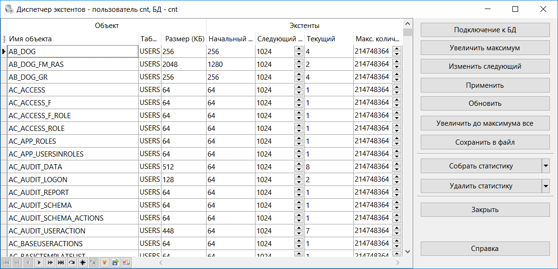558x269 pixels.
Task: Expand the Собрать статистику dropdown arrow
Action: [x=546, y=166]
